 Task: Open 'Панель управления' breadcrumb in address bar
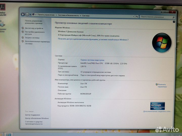click(46, 15)
